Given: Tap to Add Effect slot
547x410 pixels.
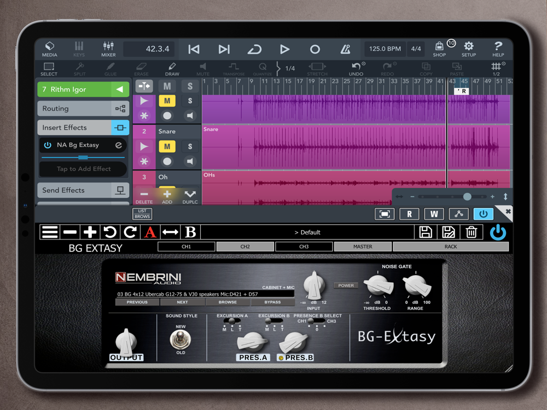Looking at the screenshot, I should click(83, 169).
